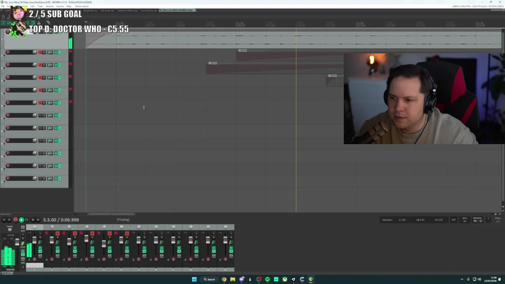
Task: Click mixer channel 2 mute button
Action: [x=58, y=233]
